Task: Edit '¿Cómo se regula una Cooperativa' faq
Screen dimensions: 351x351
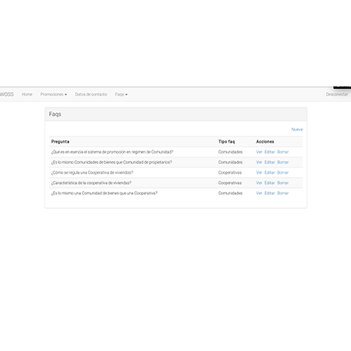Action: pos(270,172)
